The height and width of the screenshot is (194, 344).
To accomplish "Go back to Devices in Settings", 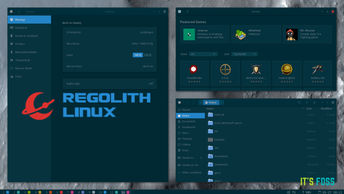I will coord(19,12).
